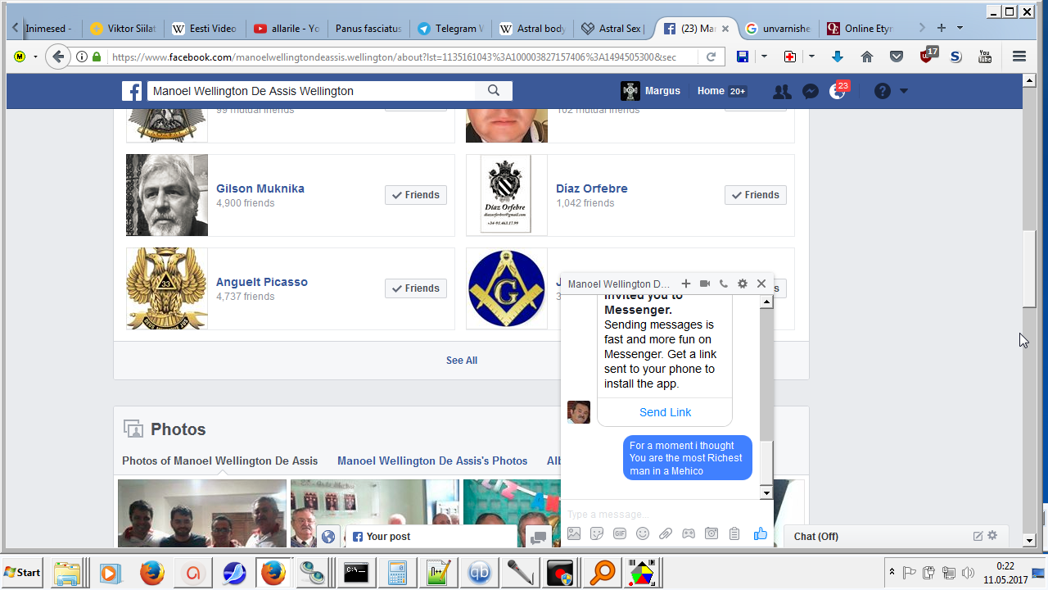
Task: Open chat options gear in the Manoel chat header
Action: pos(743,284)
